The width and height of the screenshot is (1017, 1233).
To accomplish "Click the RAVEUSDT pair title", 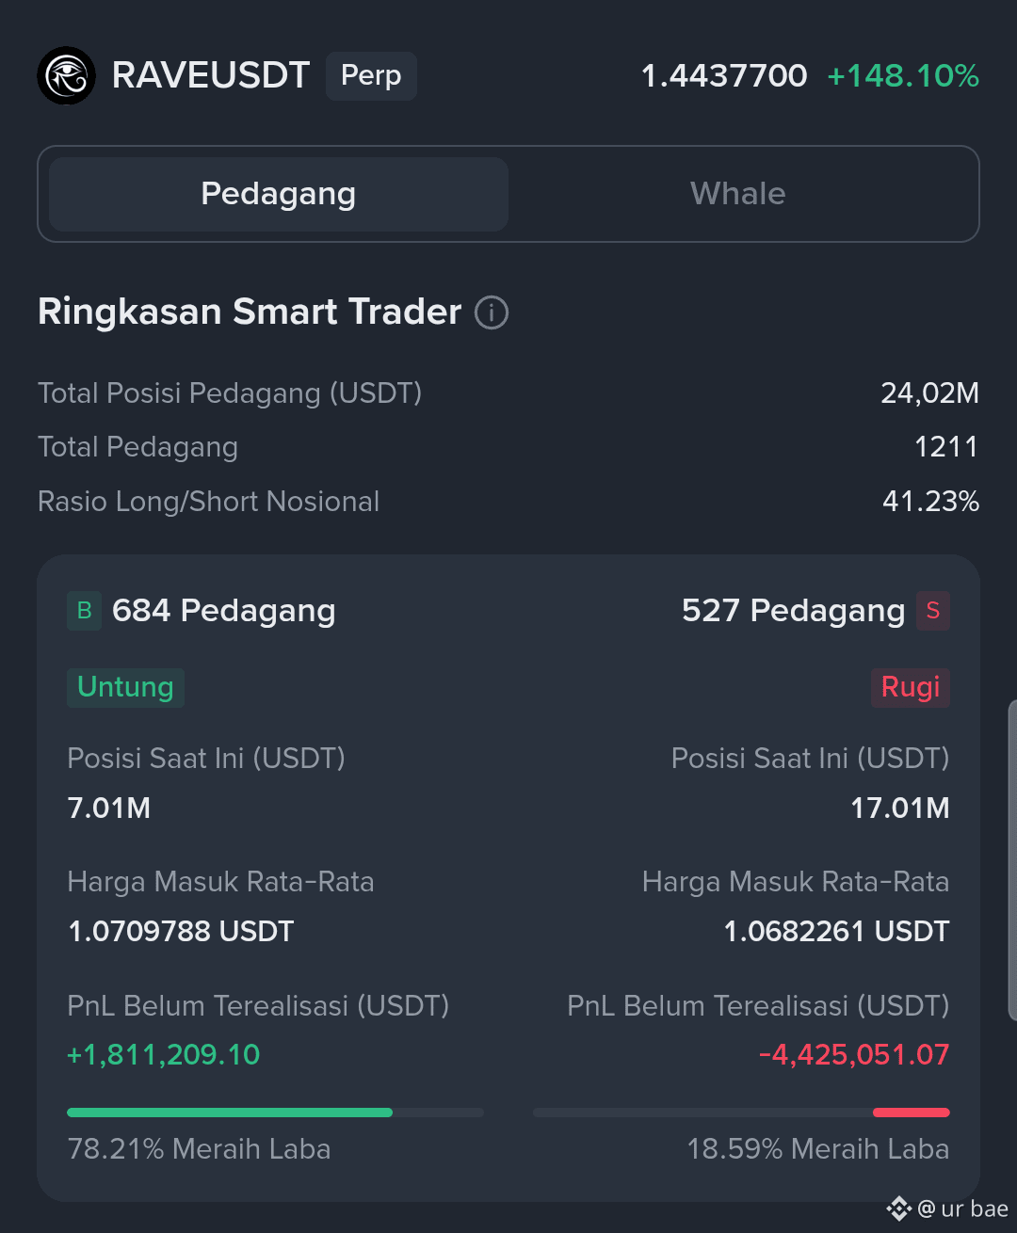I will click(211, 75).
